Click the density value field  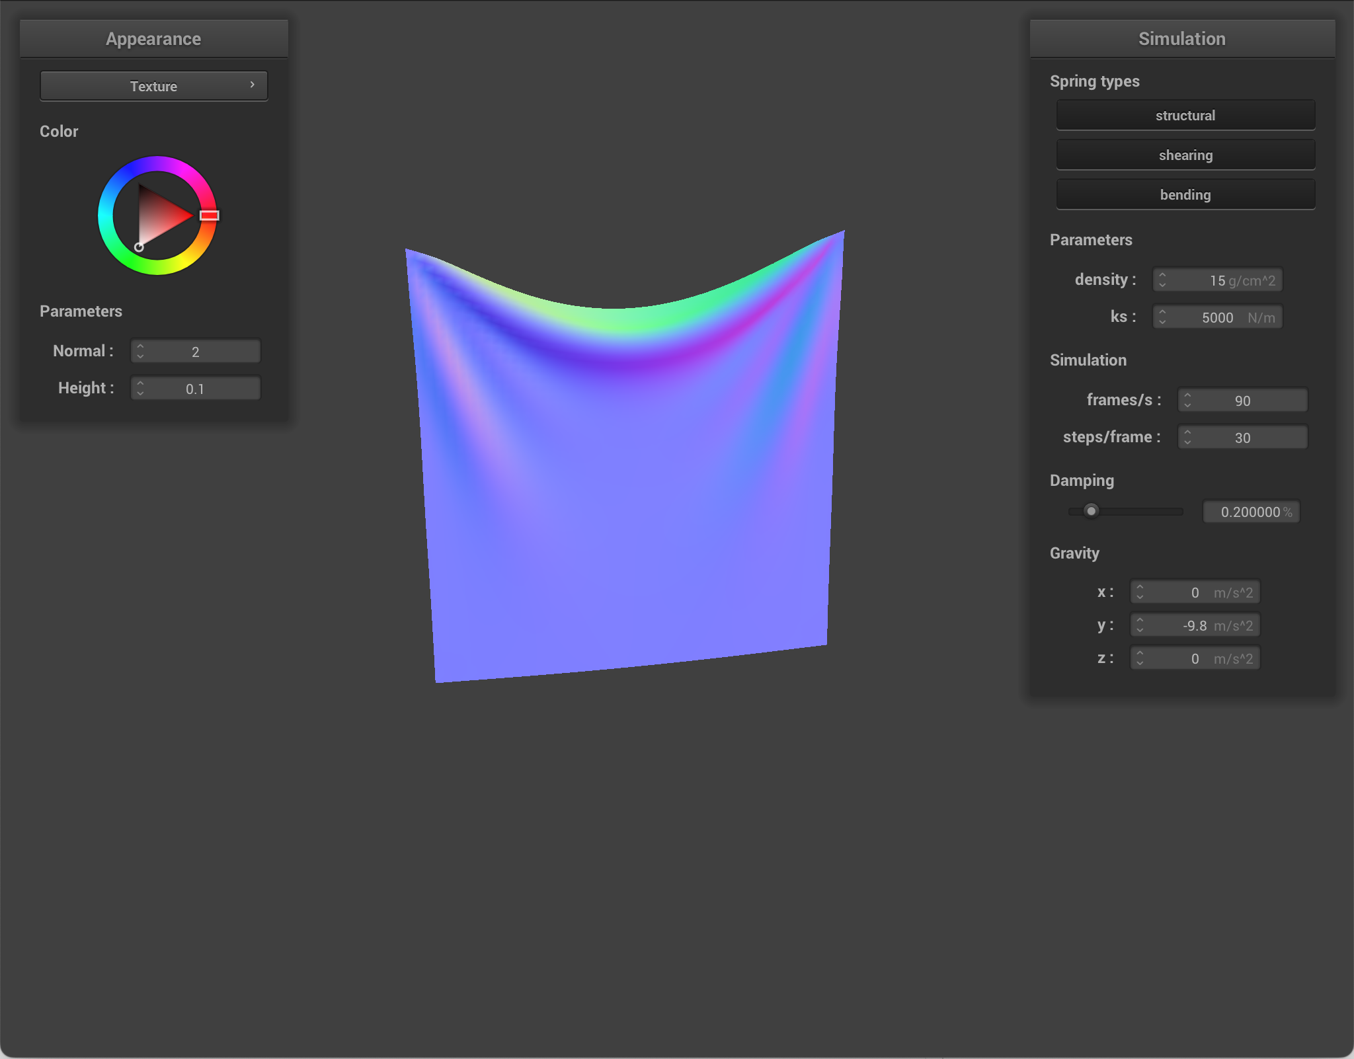click(1218, 280)
